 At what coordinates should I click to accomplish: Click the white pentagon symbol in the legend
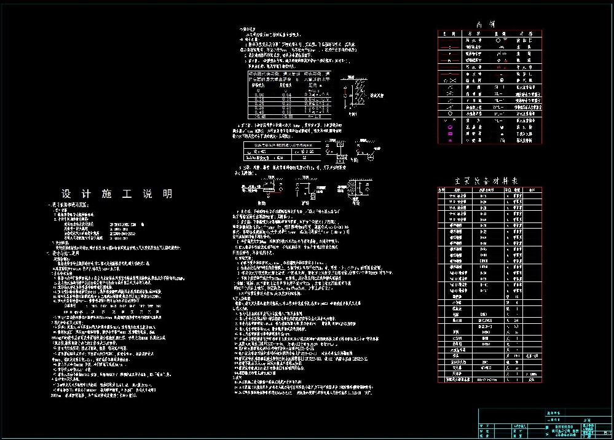click(450, 114)
